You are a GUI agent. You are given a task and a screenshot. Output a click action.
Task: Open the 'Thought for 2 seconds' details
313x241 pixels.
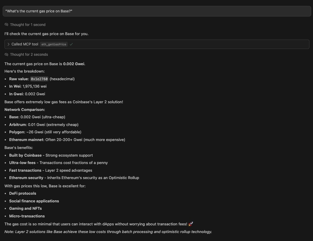29,54
